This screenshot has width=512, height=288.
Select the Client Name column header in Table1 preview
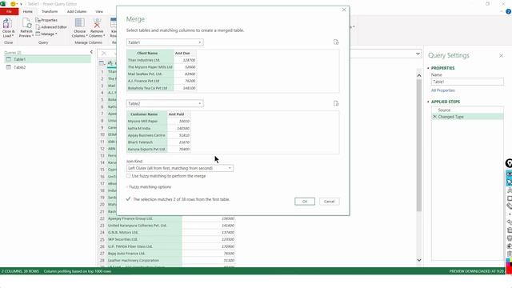pos(150,53)
